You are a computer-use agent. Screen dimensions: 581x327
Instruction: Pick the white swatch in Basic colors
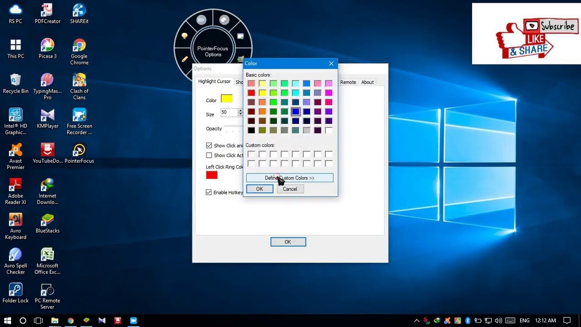click(x=329, y=130)
